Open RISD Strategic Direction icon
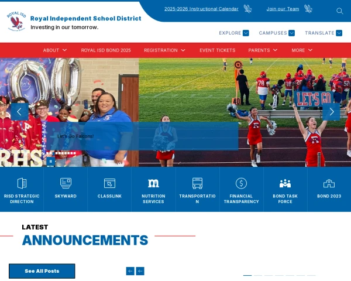This screenshot has height=281, width=351. coord(22,183)
